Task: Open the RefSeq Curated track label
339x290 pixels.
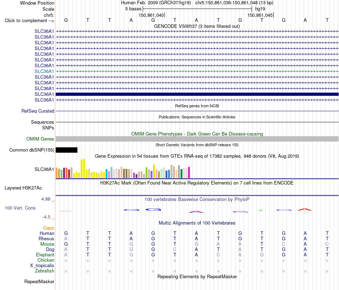Action: [x=37, y=111]
